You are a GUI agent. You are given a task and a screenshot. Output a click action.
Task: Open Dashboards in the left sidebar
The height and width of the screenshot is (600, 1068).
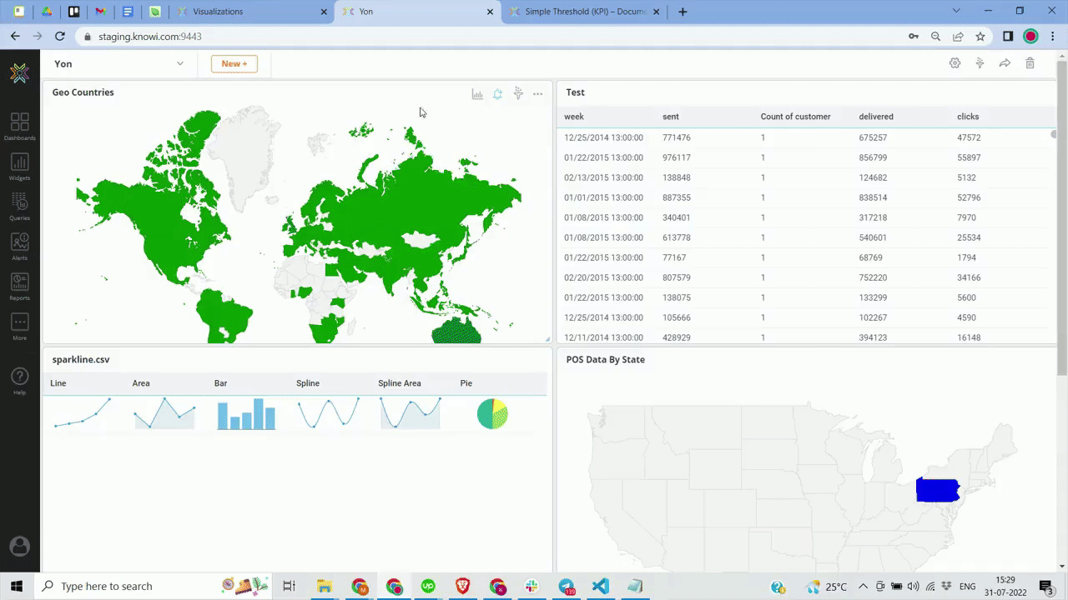click(x=20, y=126)
